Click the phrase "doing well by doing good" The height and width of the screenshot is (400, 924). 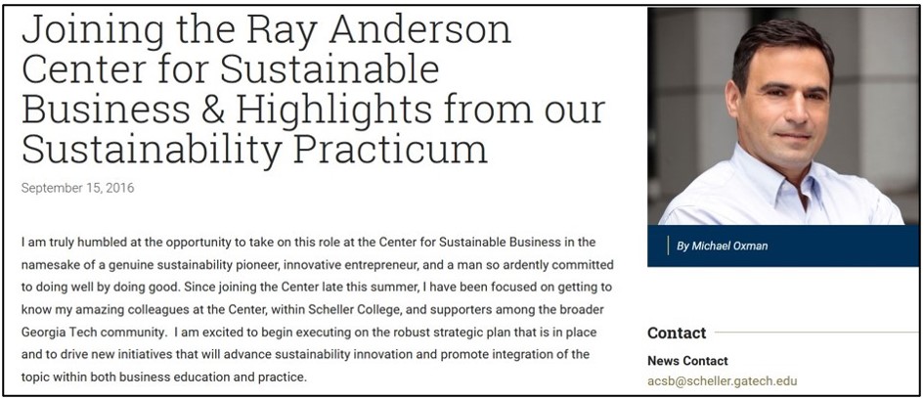(105, 287)
